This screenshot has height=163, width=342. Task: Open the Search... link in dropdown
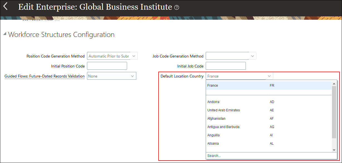pyautogui.click(x=214, y=156)
